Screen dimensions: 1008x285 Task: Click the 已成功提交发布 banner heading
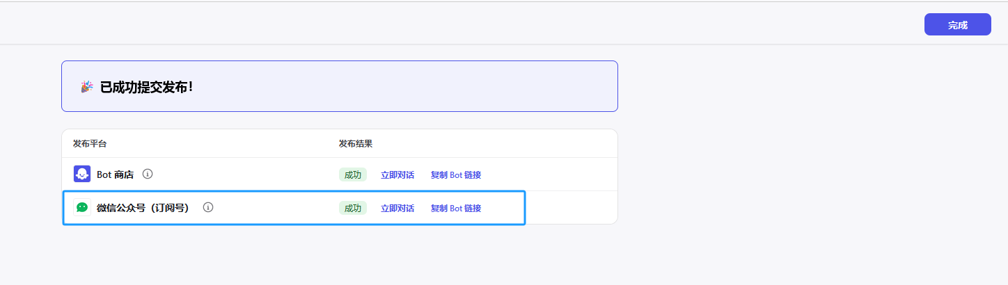click(147, 87)
